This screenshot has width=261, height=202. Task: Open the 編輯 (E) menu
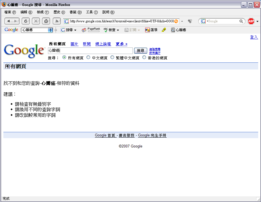click(26, 12)
